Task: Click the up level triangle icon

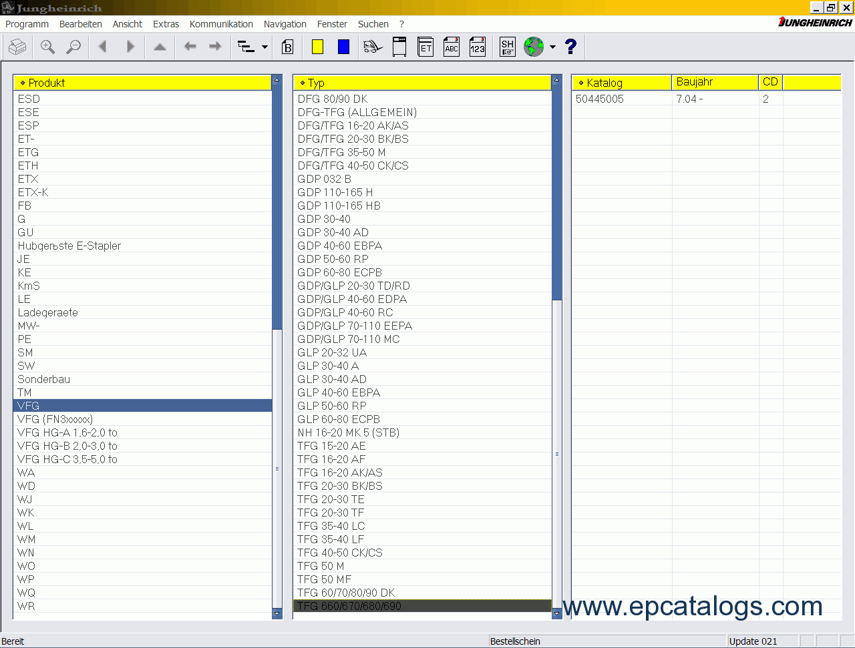Action: click(x=160, y=47)
